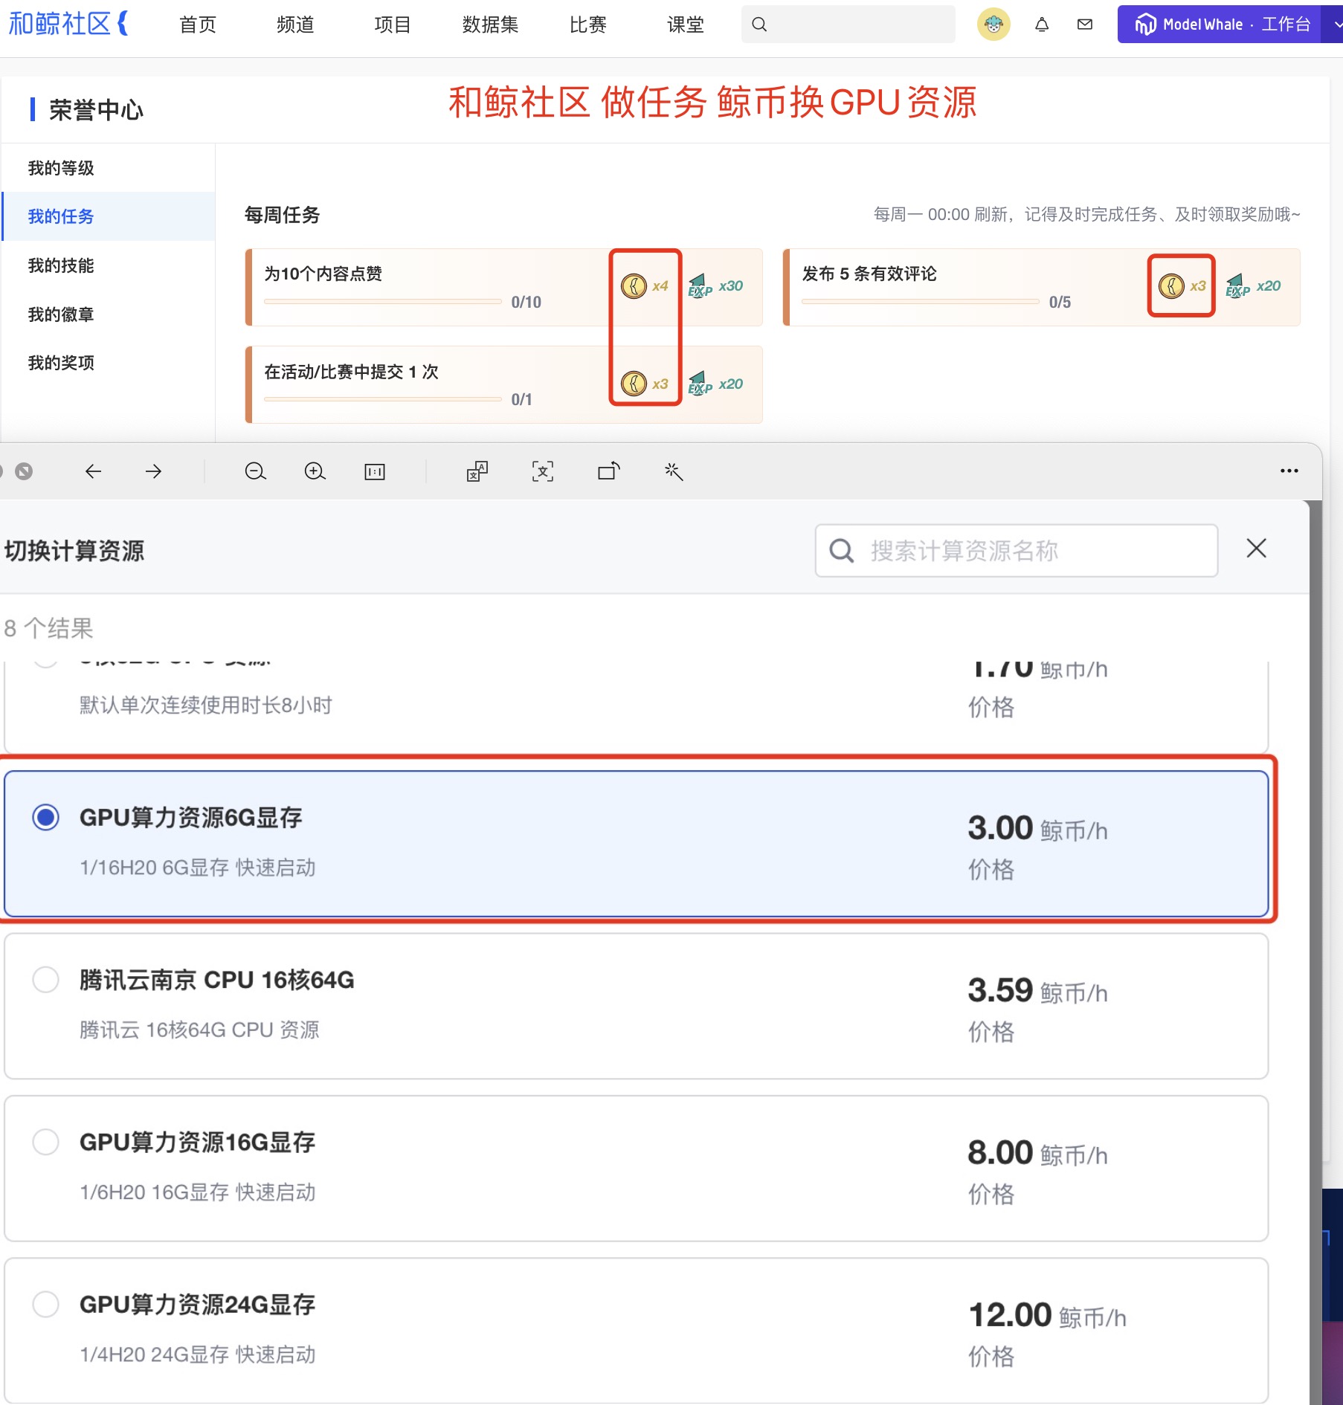Show actual size 1:1 view

[x=375, y=471]
